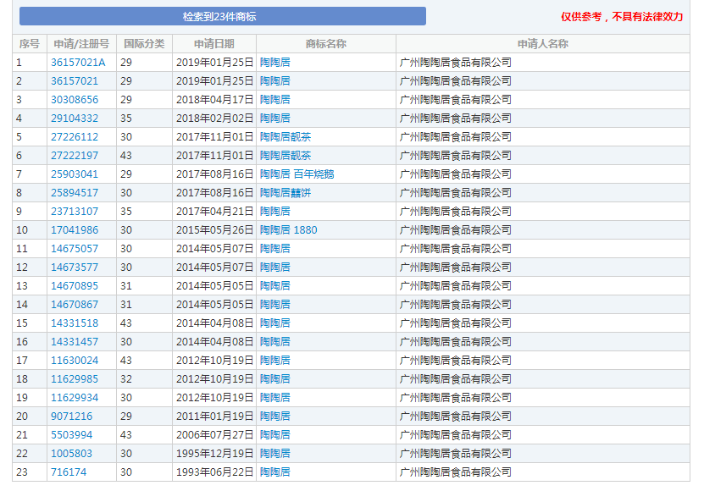
Task: Open trademark 陶陶居靓茶 in row 5
Action: (285, 137)
